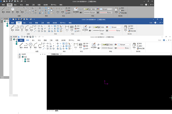Open 样式管理 style manager in the front window

94,46
